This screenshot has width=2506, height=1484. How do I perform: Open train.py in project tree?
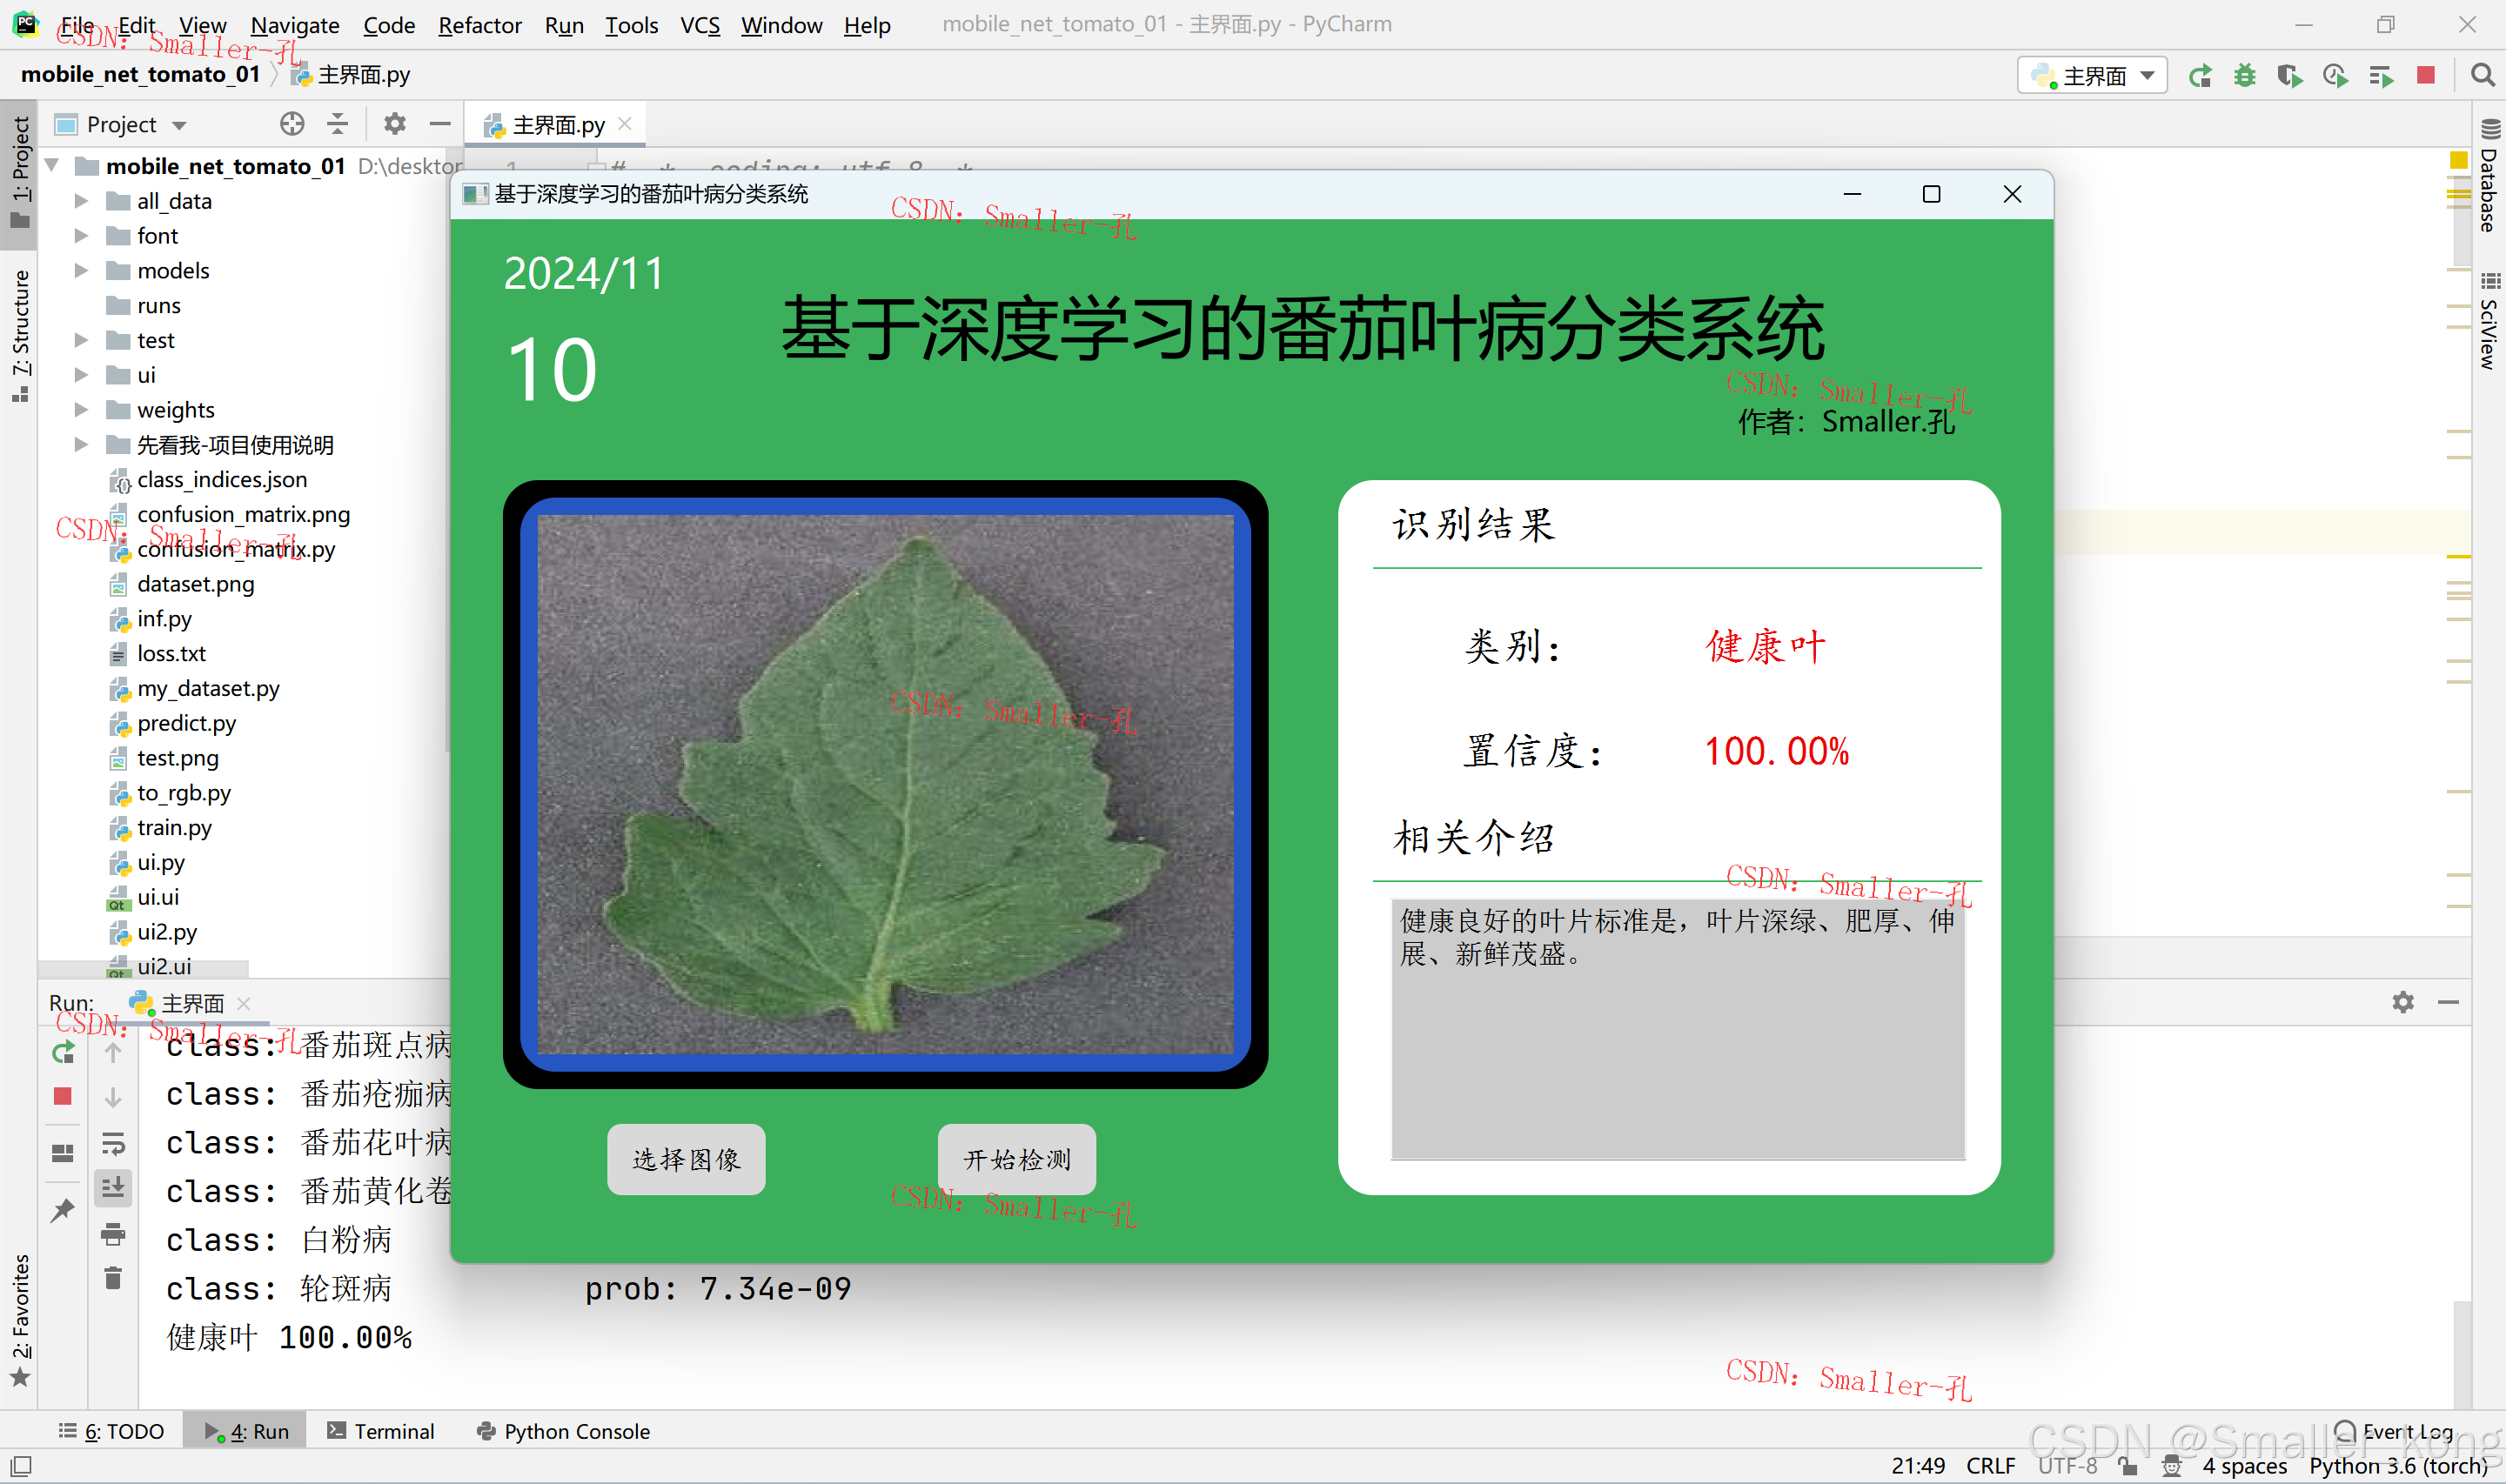(x=174, y=827)
